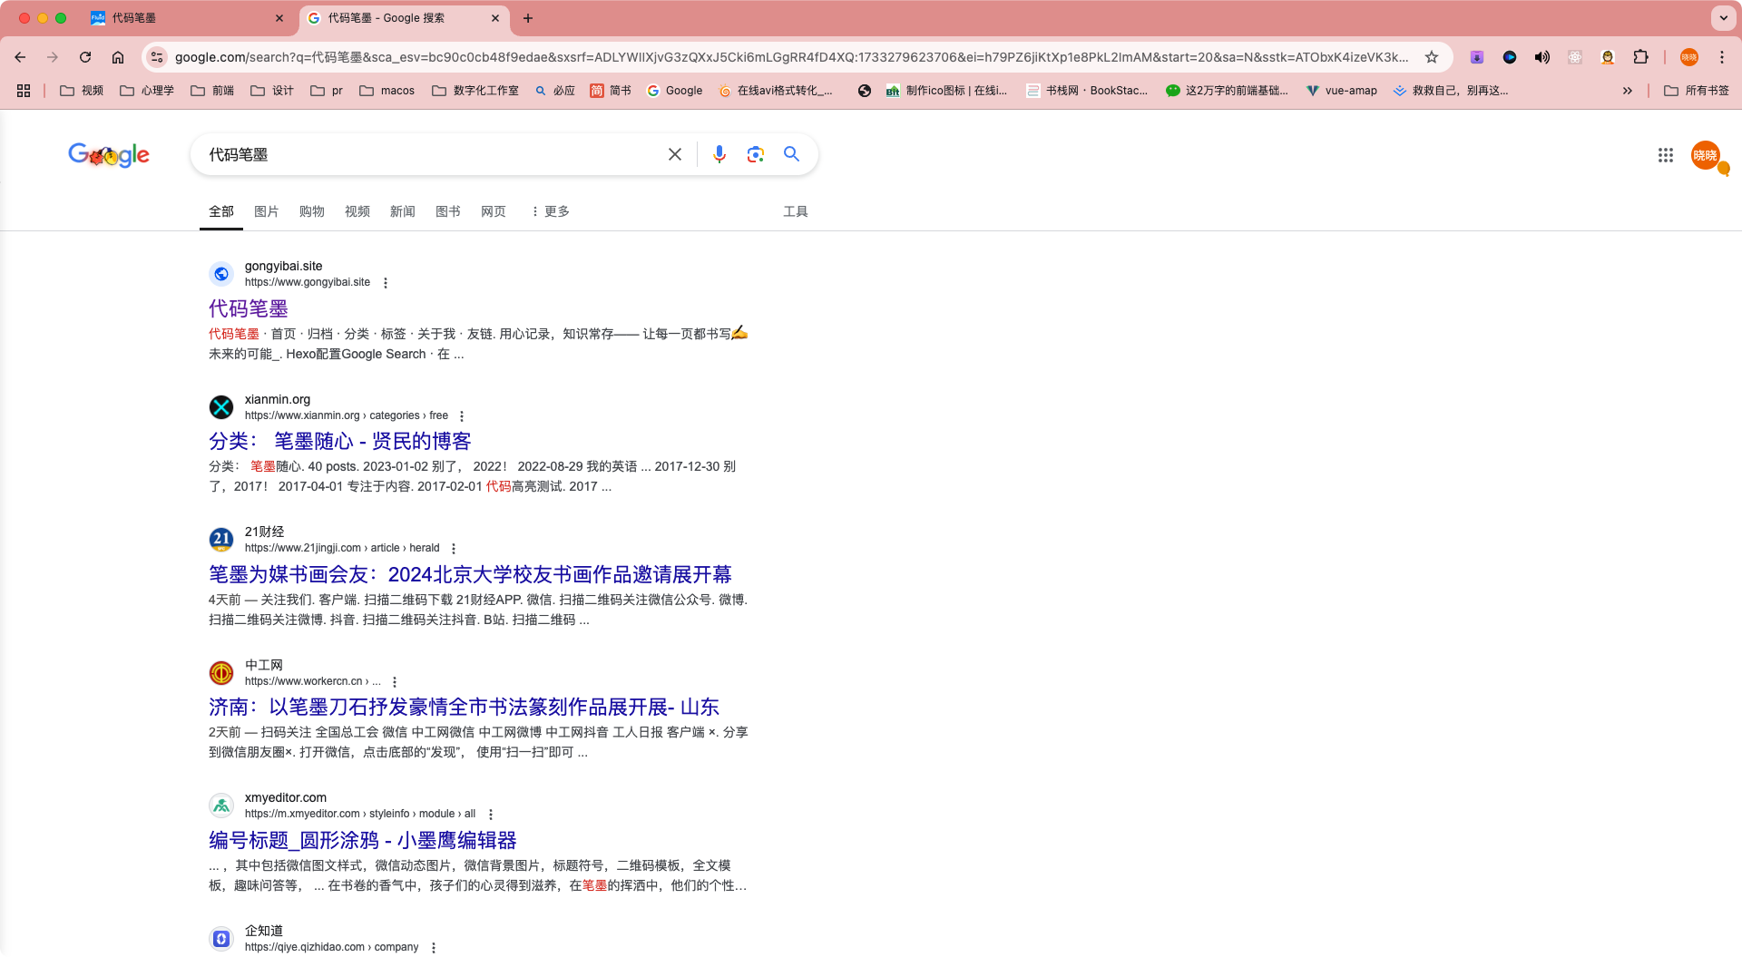Select the 视频 search tab
1742x957 pixels.
point(357,211)
